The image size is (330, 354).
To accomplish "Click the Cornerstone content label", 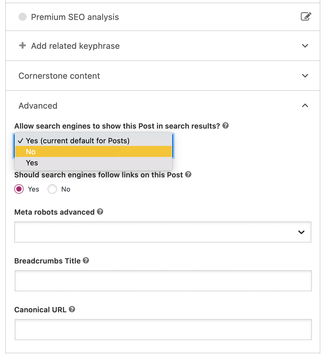I will 59,76.
